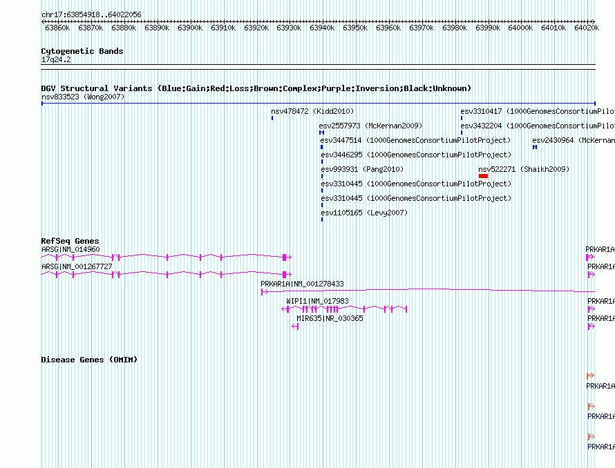Click the 64020k ruler tick label
The height and width of the screenshot is (468, 615).
click(x=587, y=28)
